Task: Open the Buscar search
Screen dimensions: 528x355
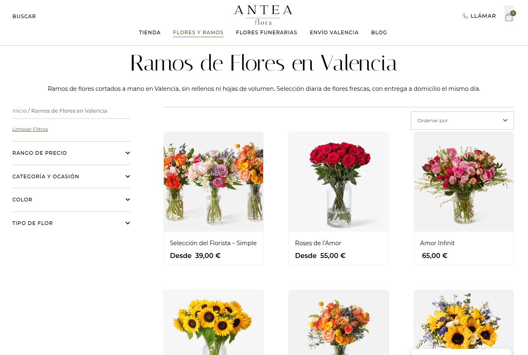Action: coord(24,17)
